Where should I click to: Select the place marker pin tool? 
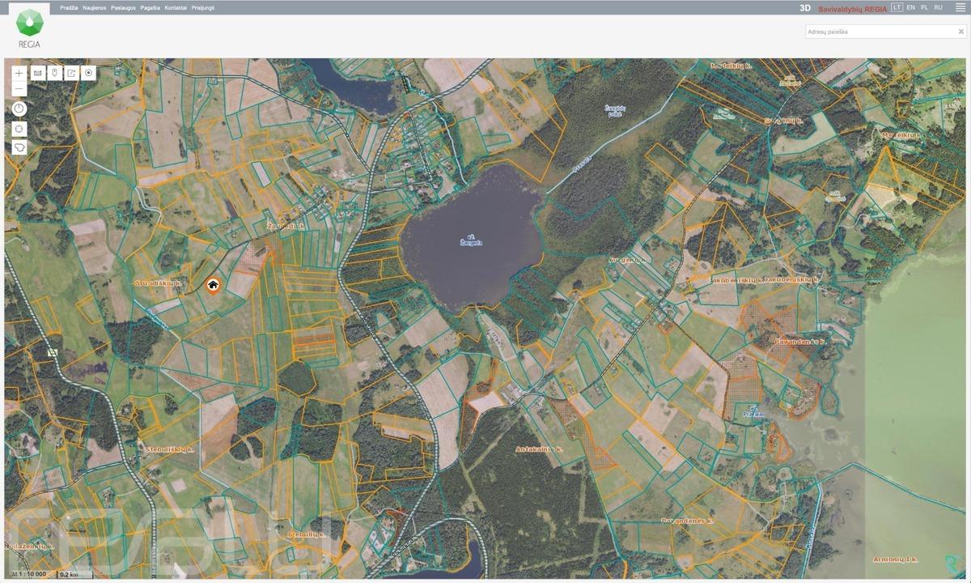pyautogui.click(x=54, y=73)
